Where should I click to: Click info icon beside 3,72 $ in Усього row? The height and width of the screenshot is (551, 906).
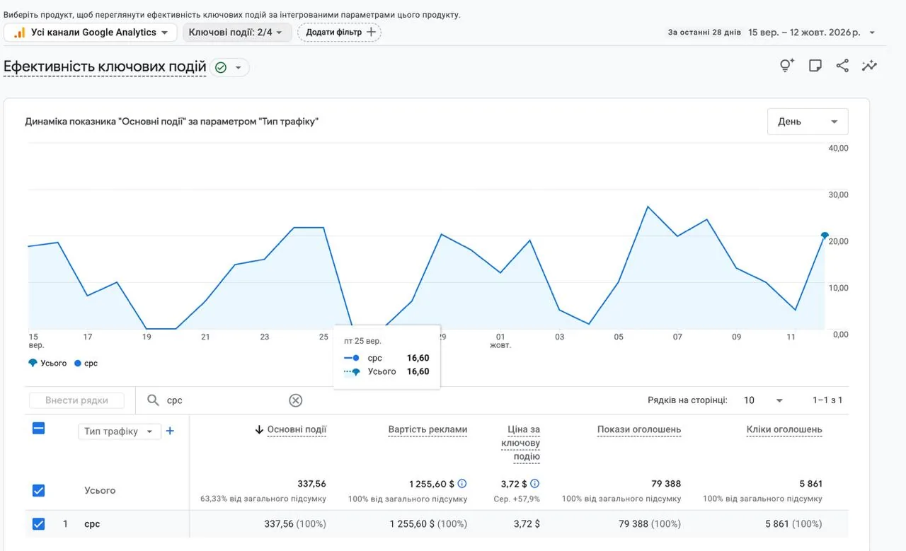pyautogui.click(x=534, y=484)
